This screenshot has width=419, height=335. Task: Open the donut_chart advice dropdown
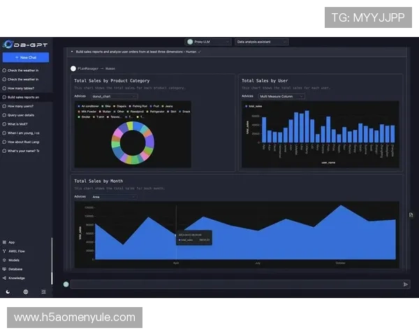114,96
